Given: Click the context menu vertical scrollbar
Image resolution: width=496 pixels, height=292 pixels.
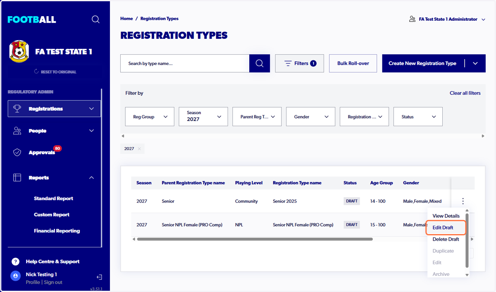Looking at the screenshot, I should point(467,240).
